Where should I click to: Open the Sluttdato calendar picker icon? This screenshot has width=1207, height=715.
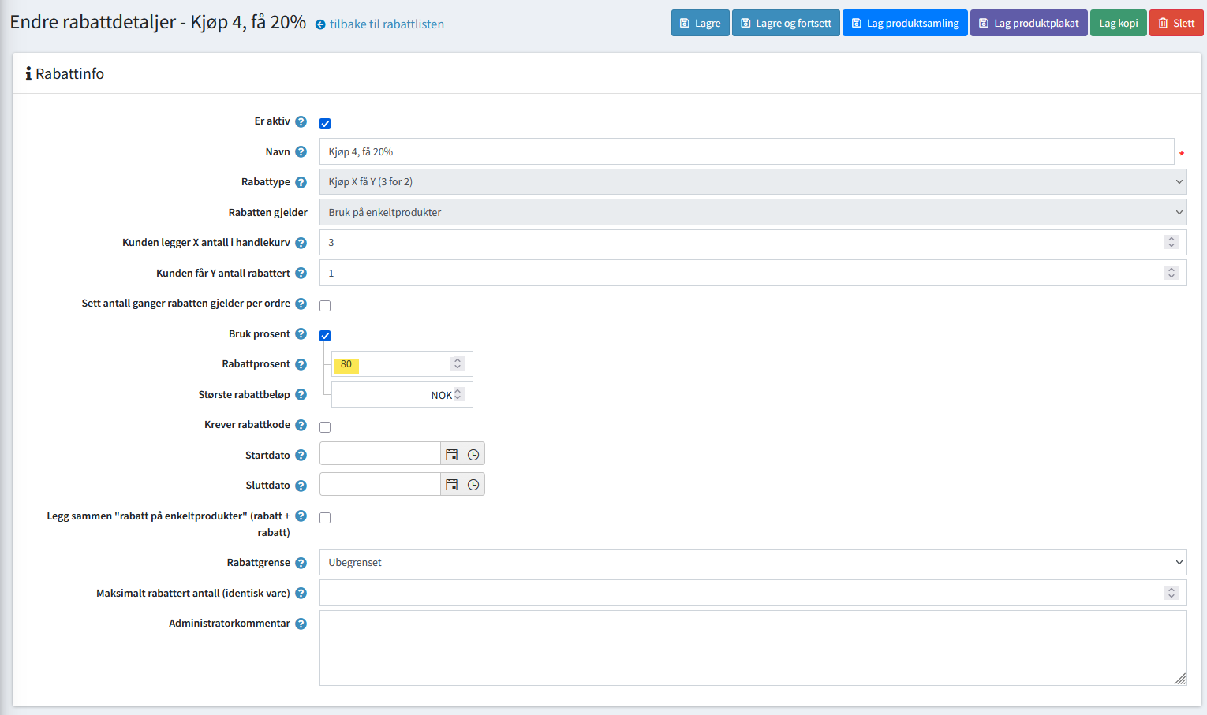point(451,485)
